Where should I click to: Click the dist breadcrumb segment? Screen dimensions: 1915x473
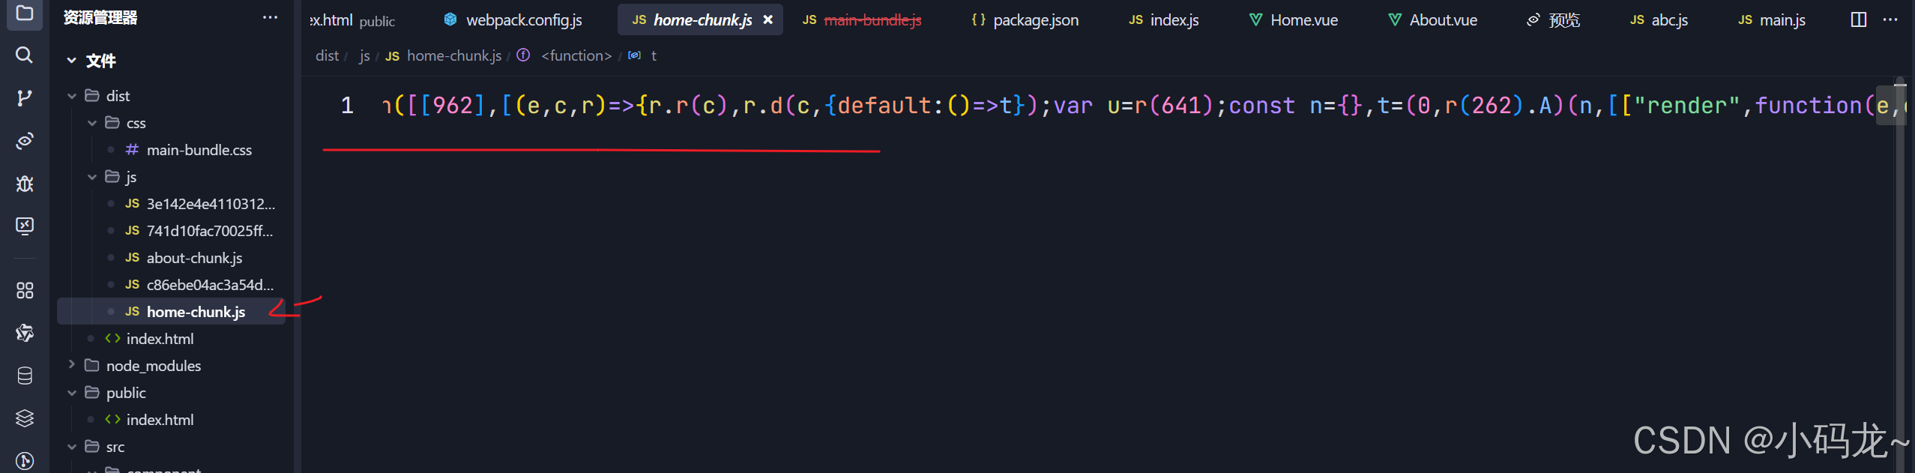tap(327, 55)
